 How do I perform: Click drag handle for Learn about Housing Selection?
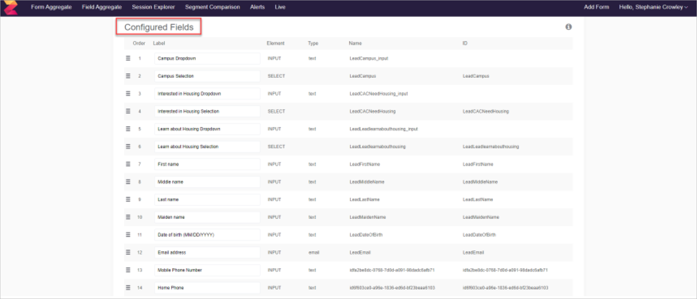coord(128,146)
